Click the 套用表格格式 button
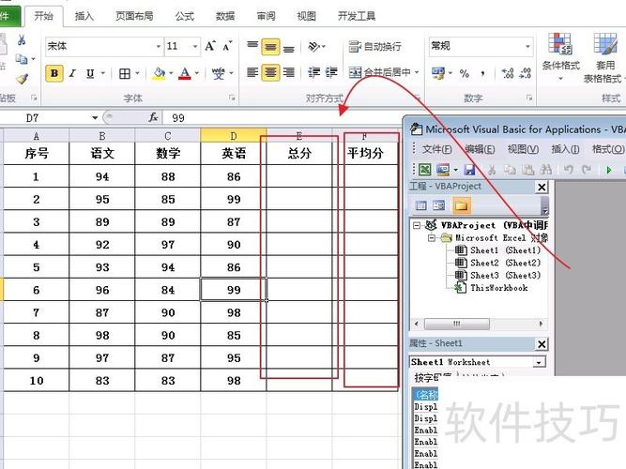Image resolution: width=626 pixels, height=469 pixels. tap(603, 58)
